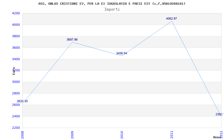Click the 3800 y-axis tick label

click(16, 36)
